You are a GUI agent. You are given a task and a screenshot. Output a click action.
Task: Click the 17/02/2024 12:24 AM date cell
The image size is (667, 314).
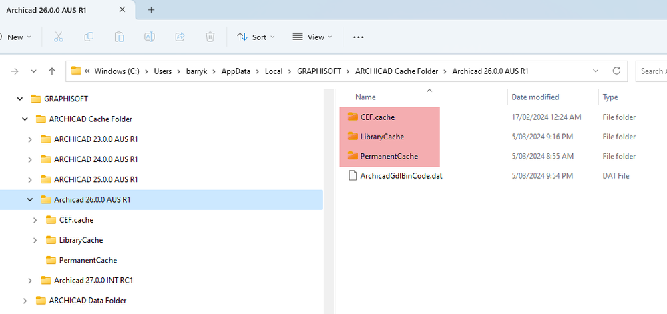click(x=546, y=117)
